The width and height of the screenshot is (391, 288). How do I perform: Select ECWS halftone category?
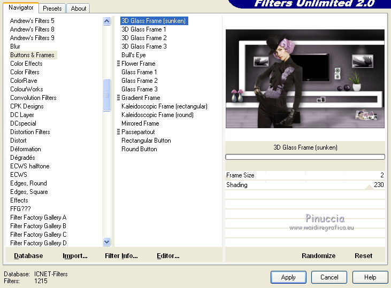29,166
